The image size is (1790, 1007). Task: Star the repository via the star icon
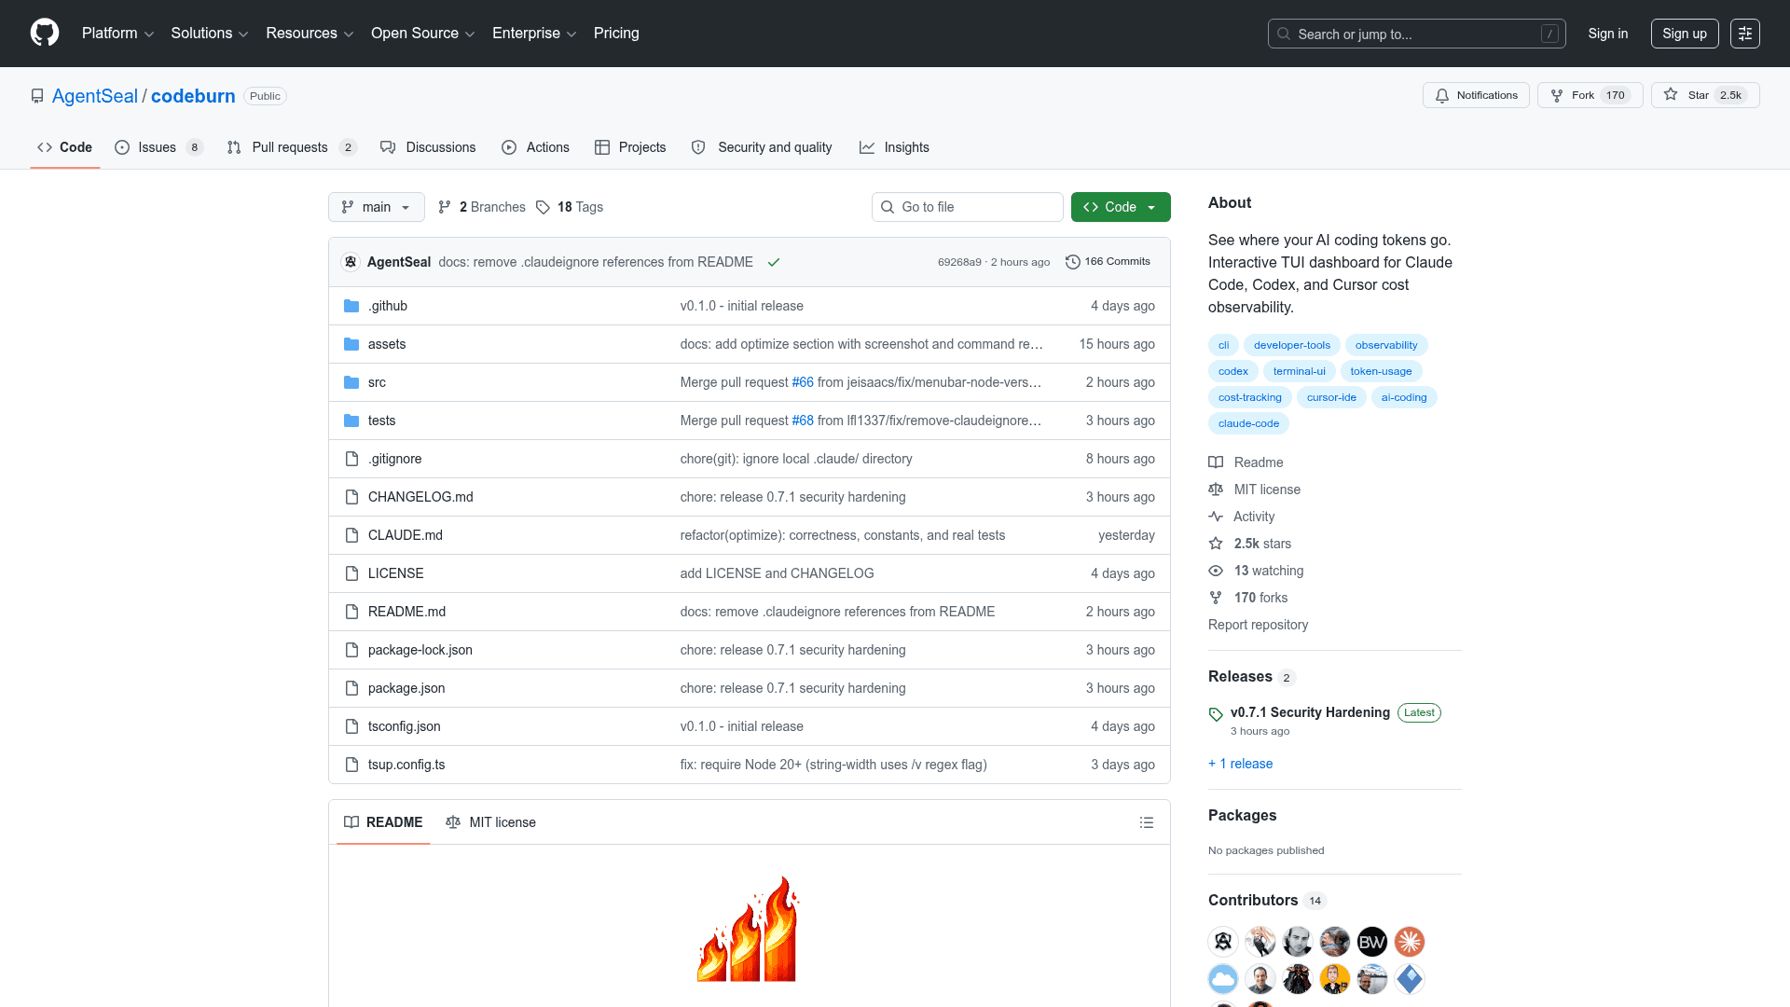coord(1672,94)
